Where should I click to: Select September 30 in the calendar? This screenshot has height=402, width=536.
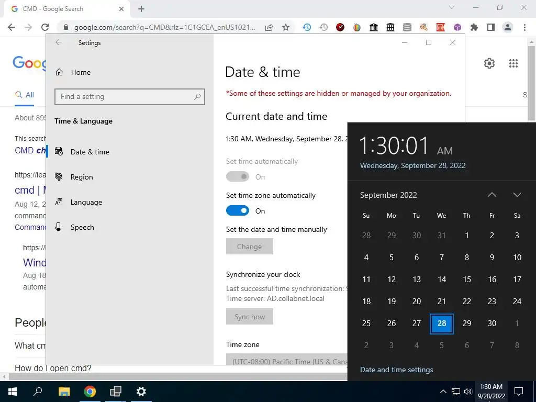492,323
